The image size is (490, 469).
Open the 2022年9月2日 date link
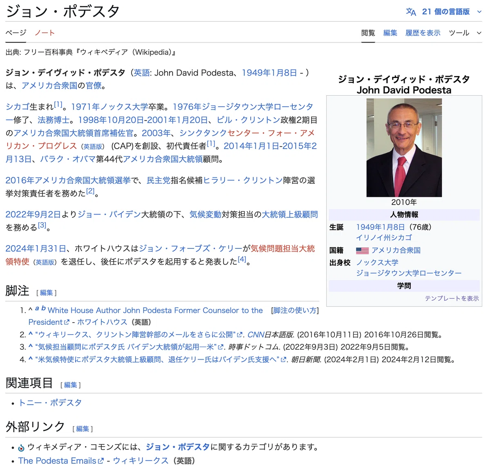tap(33, 214)
